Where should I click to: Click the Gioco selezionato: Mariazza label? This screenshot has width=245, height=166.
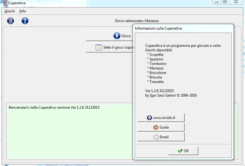click(x=137, y=21)
